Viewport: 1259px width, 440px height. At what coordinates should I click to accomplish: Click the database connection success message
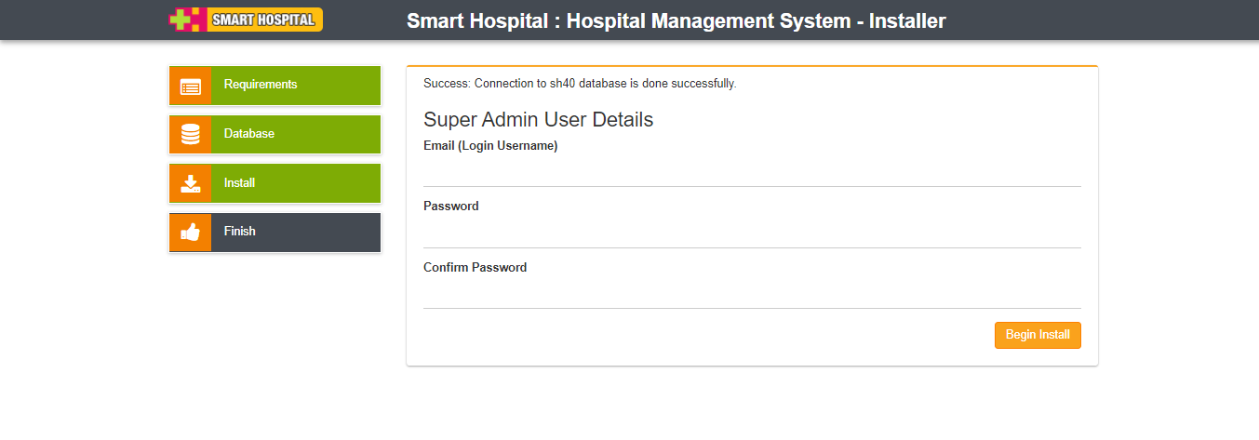point(580,84)
